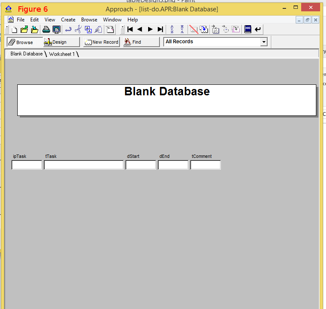Click the ipTask input field
326x309 pixels.
coord(27,165)
